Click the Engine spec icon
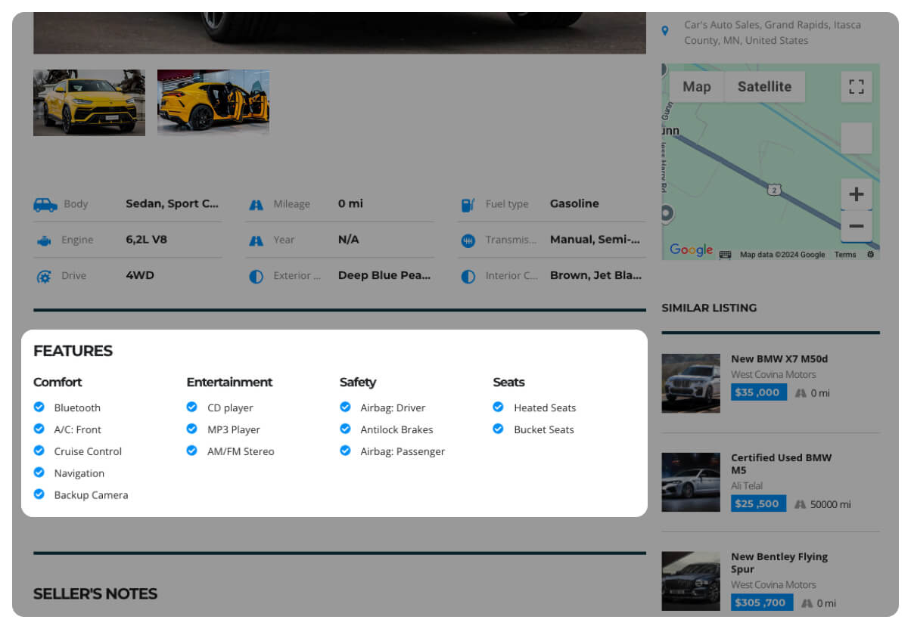The width and height of the screenshot is (911, 635). 45,240
